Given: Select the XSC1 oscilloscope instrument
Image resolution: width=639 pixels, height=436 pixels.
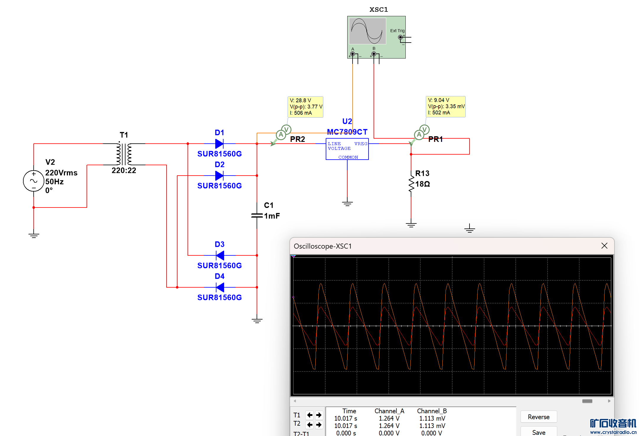Looking at the screenshot, I should point(376,37).
